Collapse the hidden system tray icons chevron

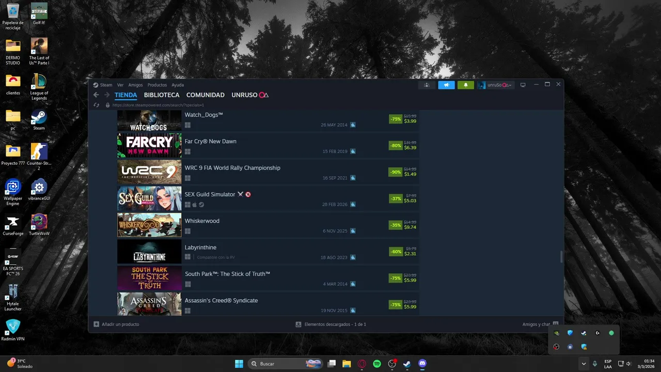click(584, 364)
